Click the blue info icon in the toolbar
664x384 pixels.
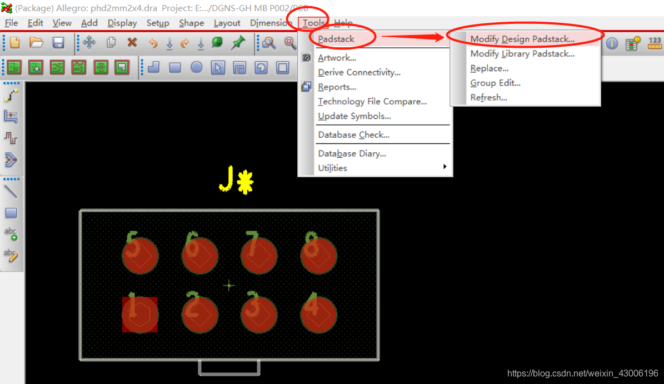pos(612,44)
